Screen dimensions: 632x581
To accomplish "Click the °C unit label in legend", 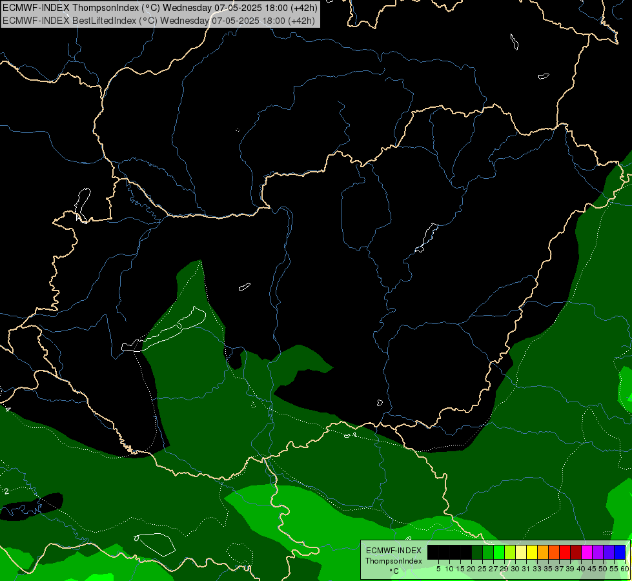I will [x=394, y=571].
